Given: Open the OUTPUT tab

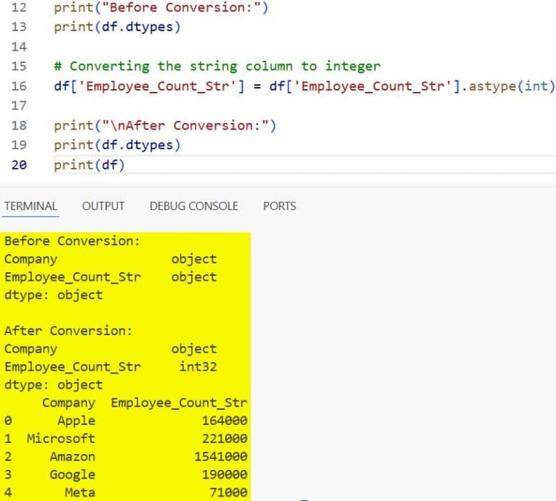Looking at the screenshot, I should [104, 206].
